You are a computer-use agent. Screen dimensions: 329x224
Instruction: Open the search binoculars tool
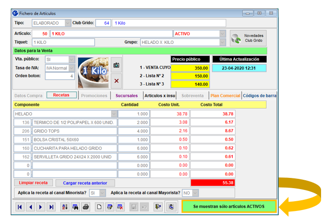tap(75, 207)
